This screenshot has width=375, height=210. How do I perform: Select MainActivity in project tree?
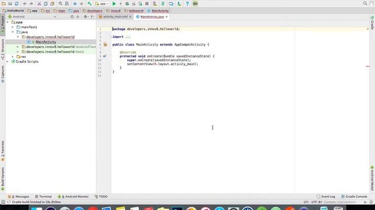[x=46, y=42]
